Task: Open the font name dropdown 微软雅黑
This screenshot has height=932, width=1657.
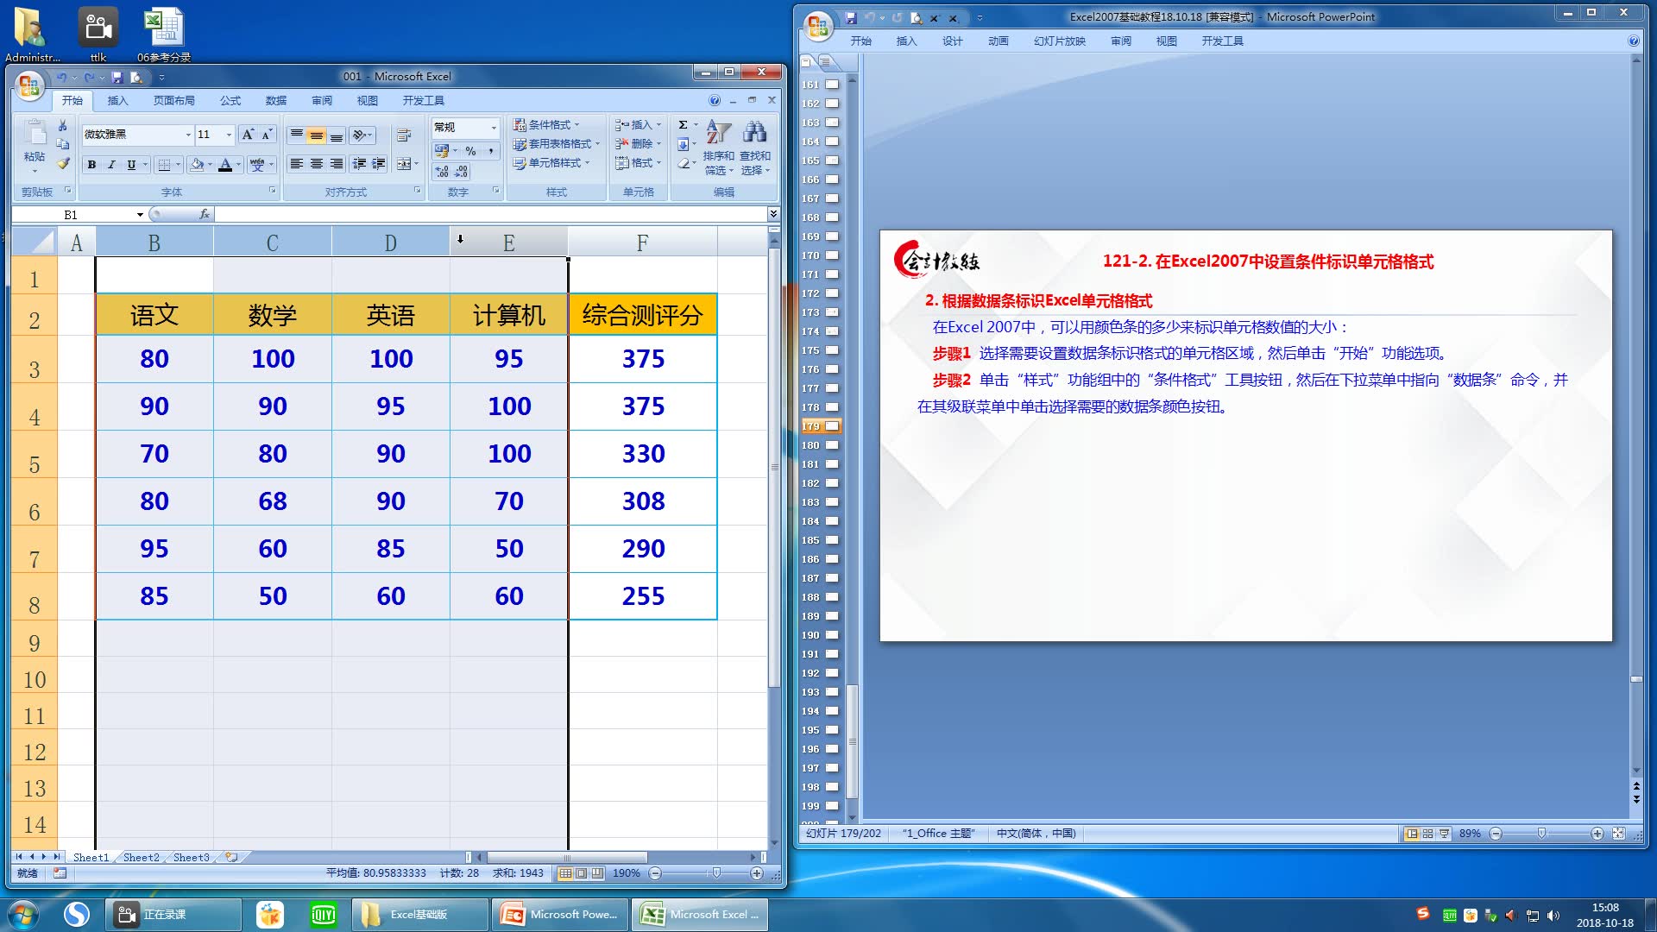Action: pyautogui.click(x=188, y=135)
